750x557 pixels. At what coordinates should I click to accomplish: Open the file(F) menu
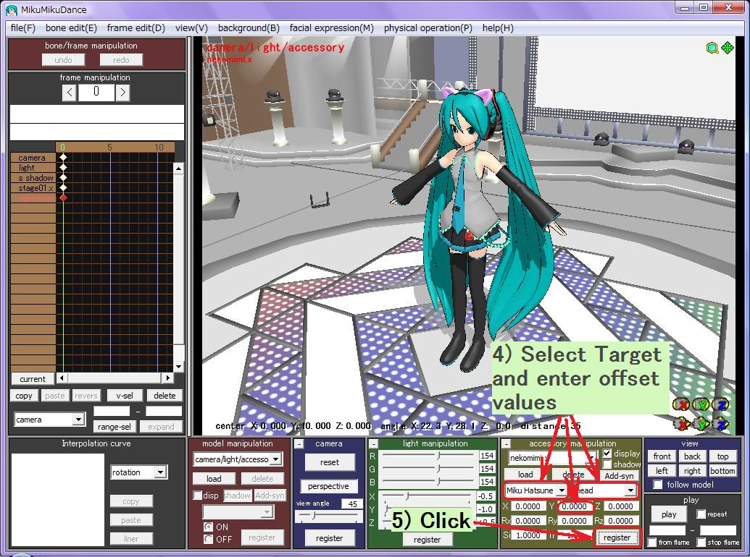tap(23, 27)
